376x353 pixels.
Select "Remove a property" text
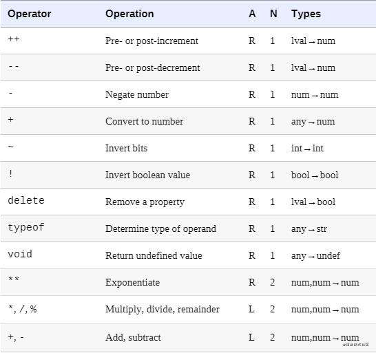click(x=145, y=202)
